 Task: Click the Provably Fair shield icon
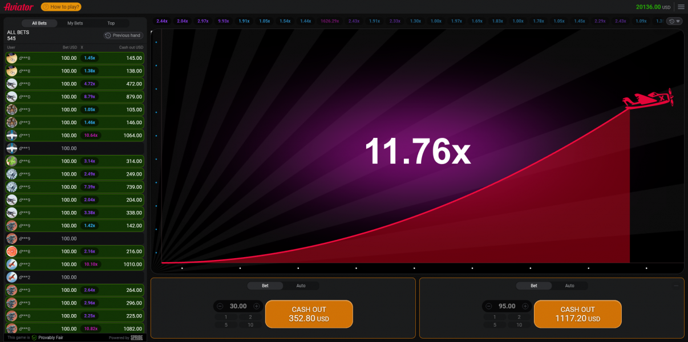(34, 337)
